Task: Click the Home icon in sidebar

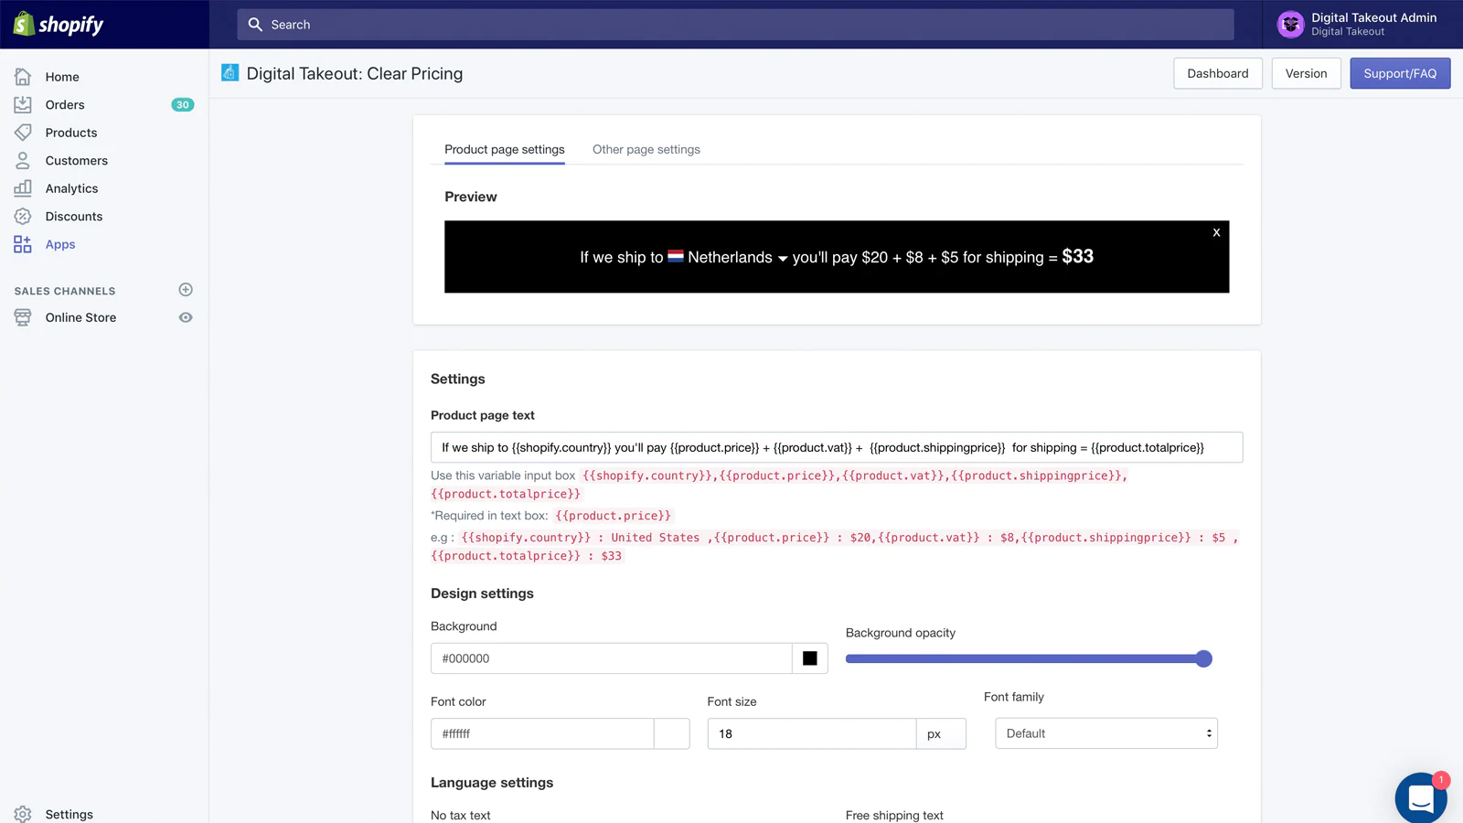Action: point(23,77)
